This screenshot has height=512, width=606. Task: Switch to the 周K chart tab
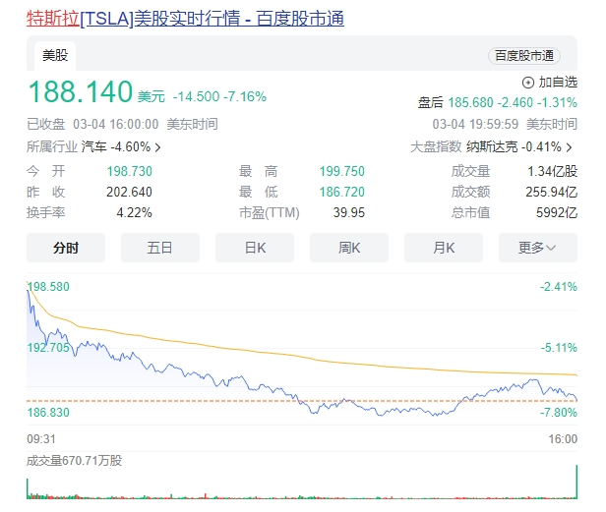349,248
